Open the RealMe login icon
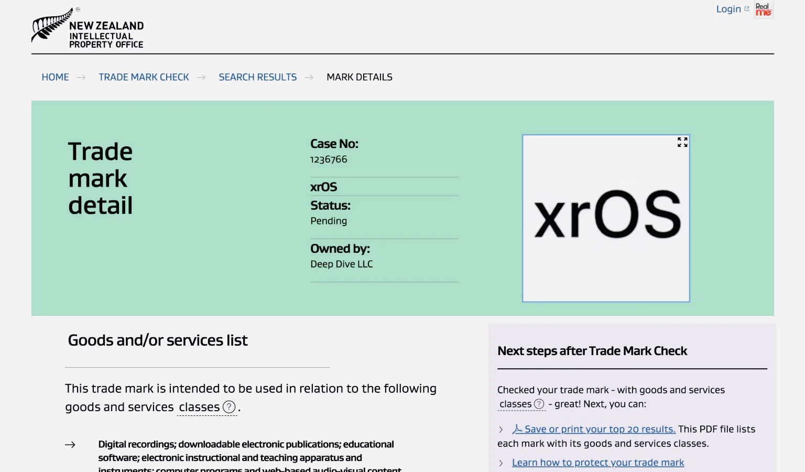 click(x=764, y=9)
